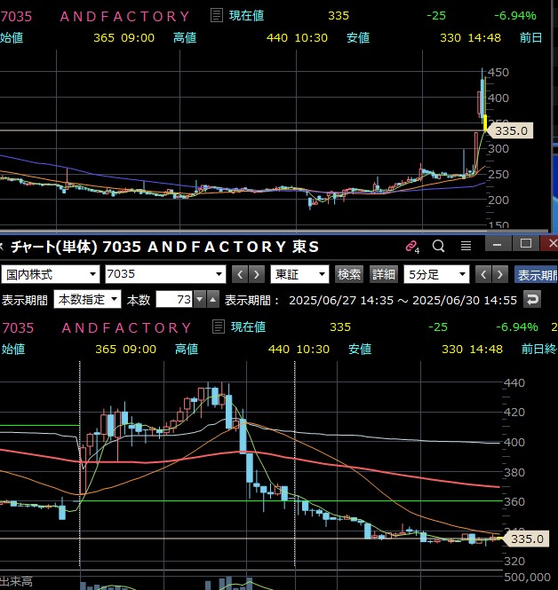This screenshot has width=558, height=590.
Task: Decrease the 本数 bar count stepper
Action: pyautogui.click(x=200, y=300)
